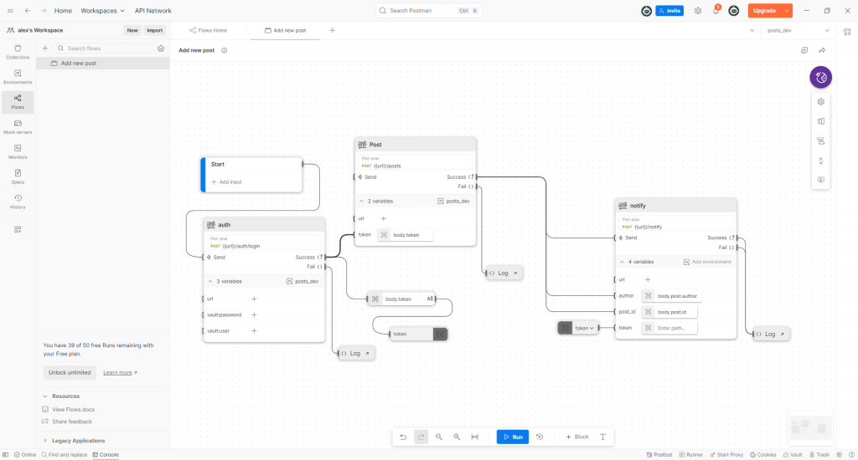Collapse the 2 variables section in Post
The width and height of the screenshot is (858, 460).
pyautogui.click(x=362, y=201)
